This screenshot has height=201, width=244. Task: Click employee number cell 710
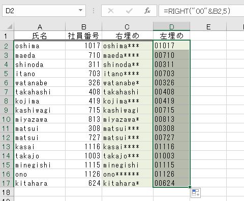pos(84,55)
